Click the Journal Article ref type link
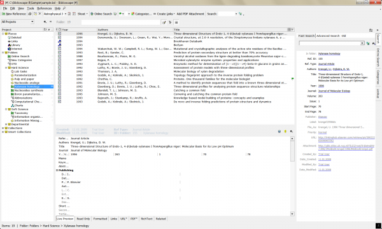 click(x=326, y=64)
